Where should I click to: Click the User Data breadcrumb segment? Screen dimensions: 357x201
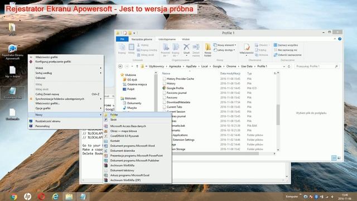pos(247,66)
